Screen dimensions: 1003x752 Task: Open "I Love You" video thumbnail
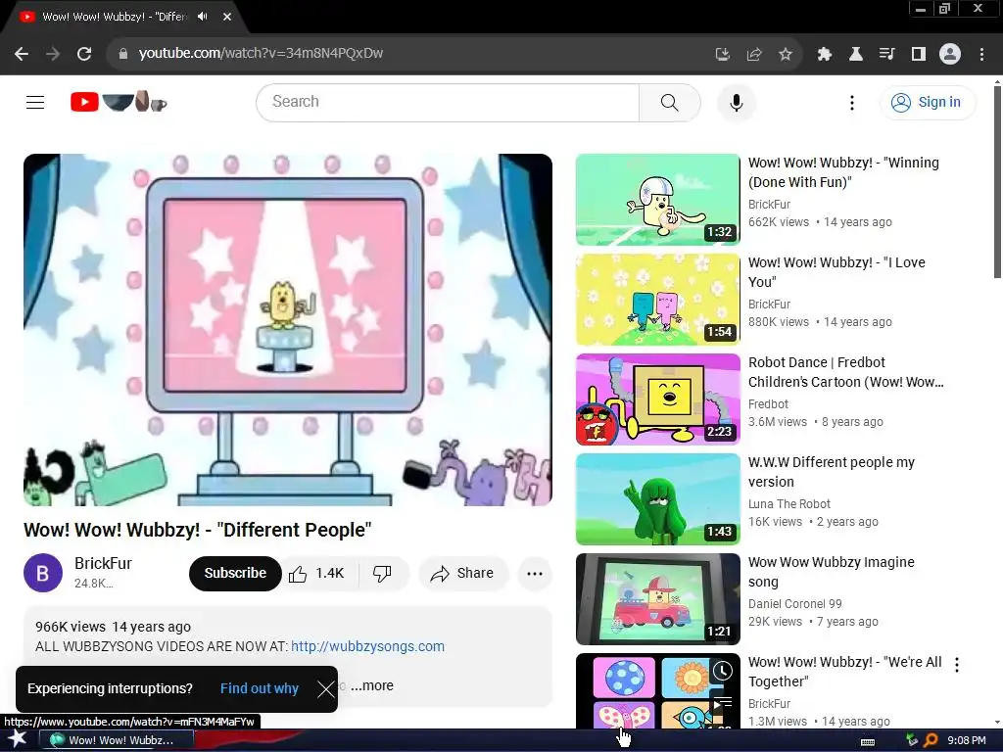pyautogui.click(x=657, y=300)
